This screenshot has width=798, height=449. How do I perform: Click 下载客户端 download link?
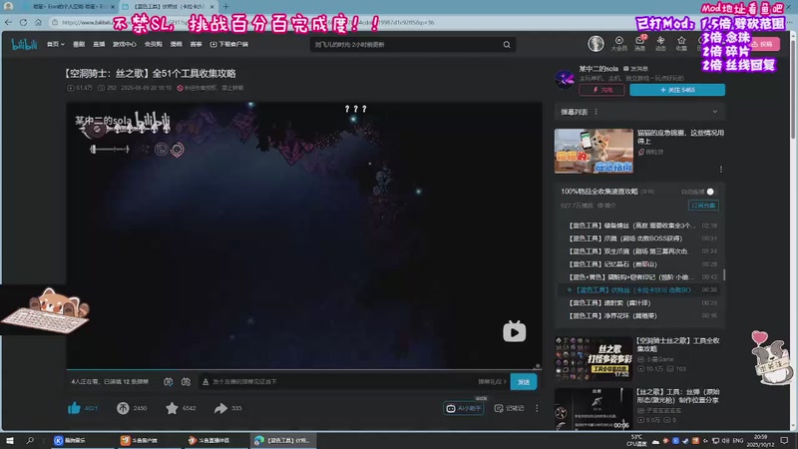click(229, 44)
